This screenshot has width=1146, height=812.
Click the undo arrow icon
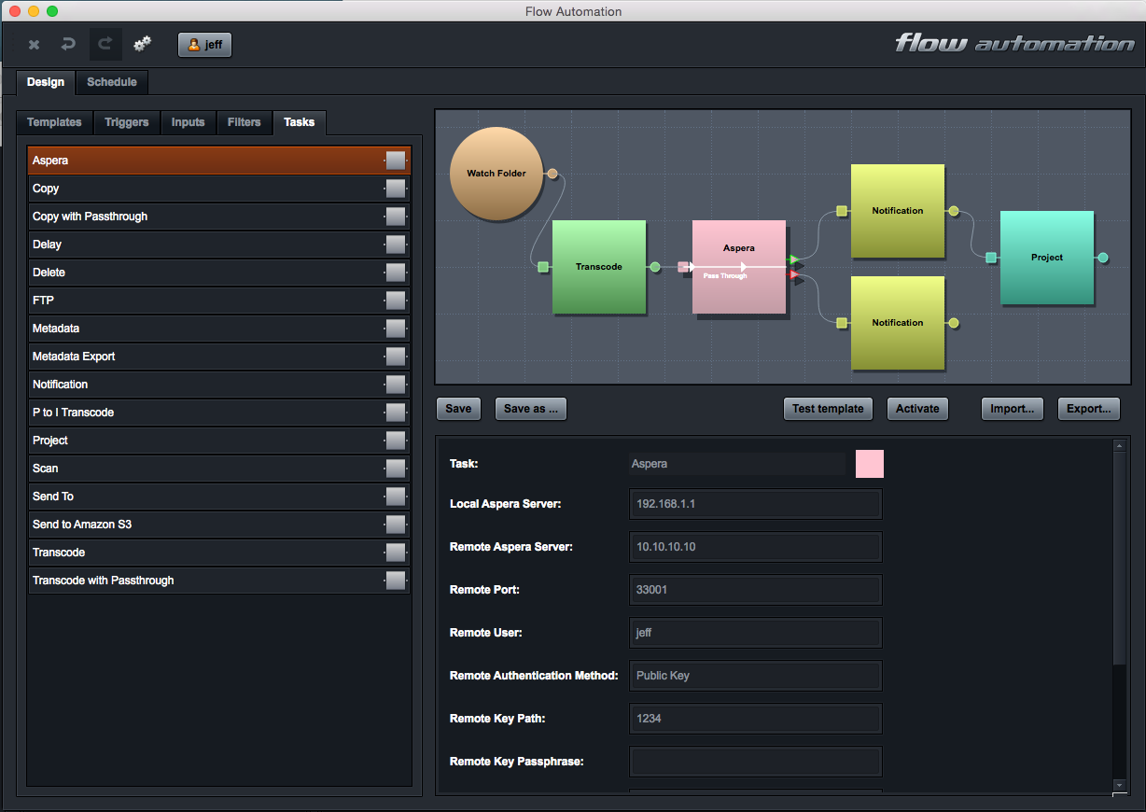65,44
